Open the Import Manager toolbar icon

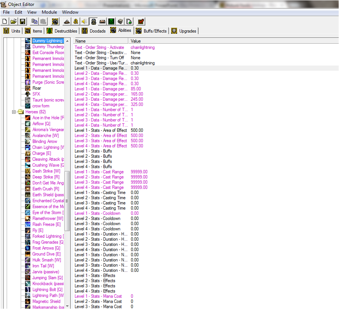click(x=129, y=21)
